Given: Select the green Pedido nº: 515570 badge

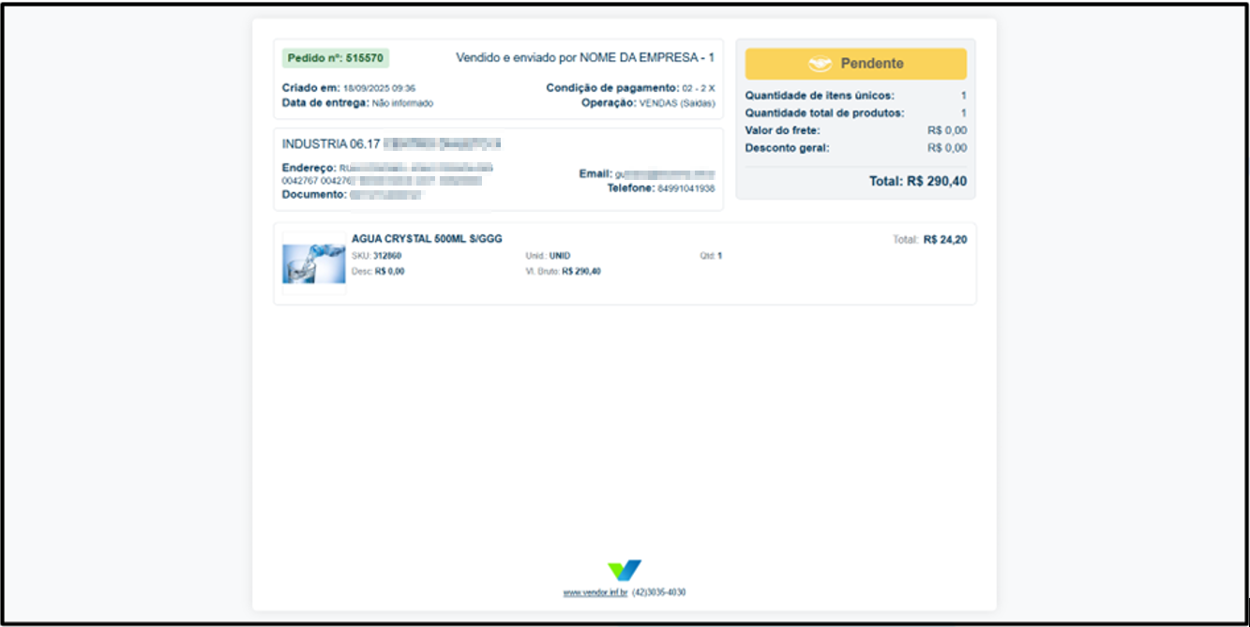Looking at the screenshot, I should tap(335, 57).
